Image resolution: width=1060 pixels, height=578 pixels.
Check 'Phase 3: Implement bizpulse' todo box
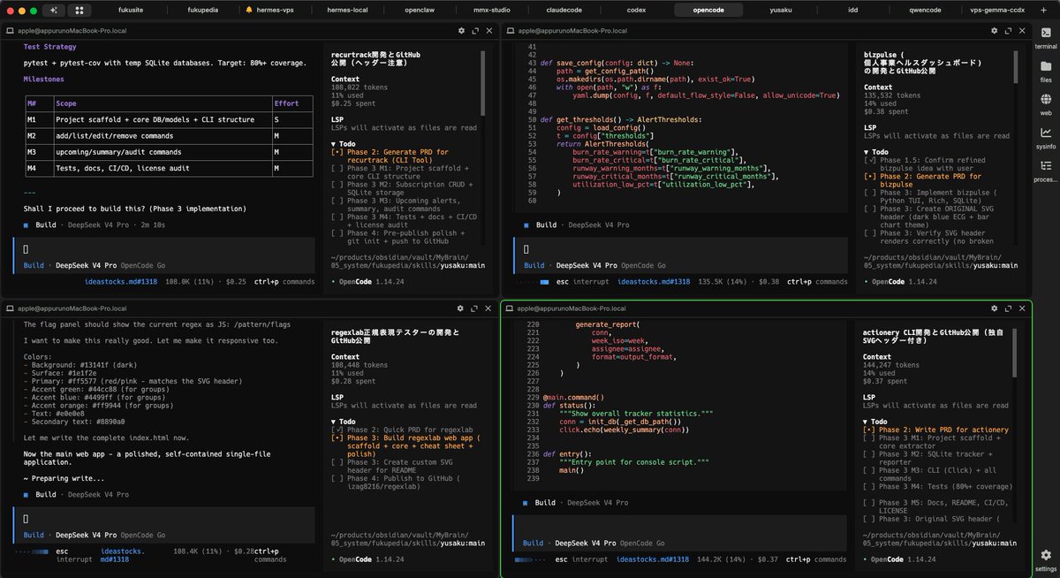869,192
